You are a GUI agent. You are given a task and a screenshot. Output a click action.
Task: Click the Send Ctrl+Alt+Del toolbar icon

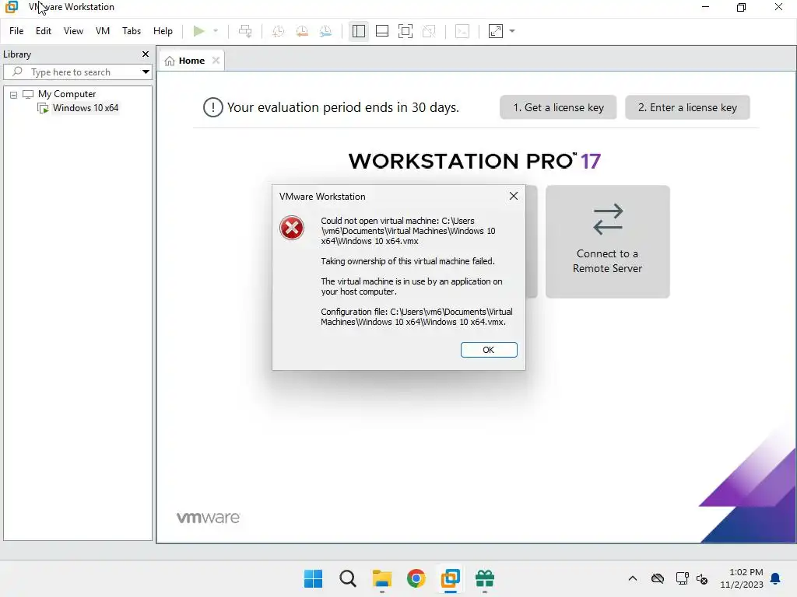click(x=245, y=31)
